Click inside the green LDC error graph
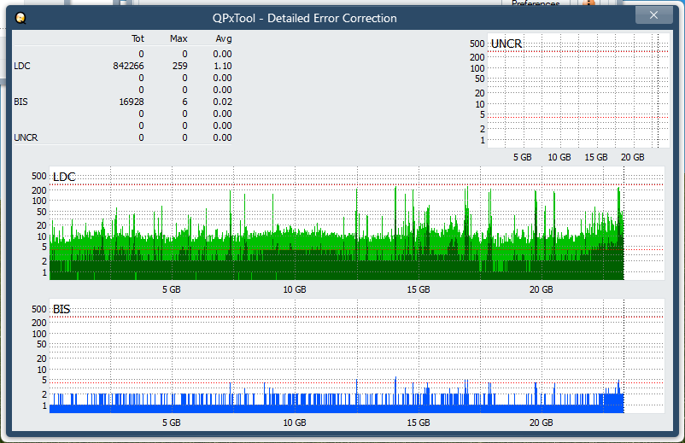685x443 pixels. (x=356, y=223)
